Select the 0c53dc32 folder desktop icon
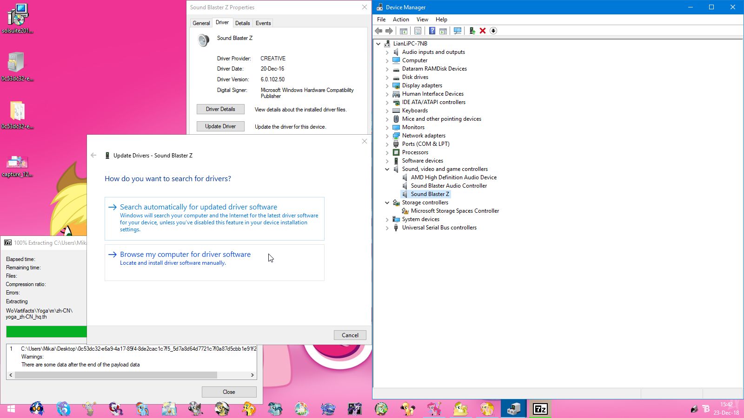Image resolution: width=744 pixels, height=418 pixels. (x=17, y=115)
